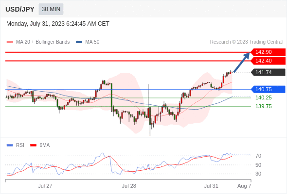
Task: Click the Monday, July 31, 2023 timestamp
Action: [58, 24]
